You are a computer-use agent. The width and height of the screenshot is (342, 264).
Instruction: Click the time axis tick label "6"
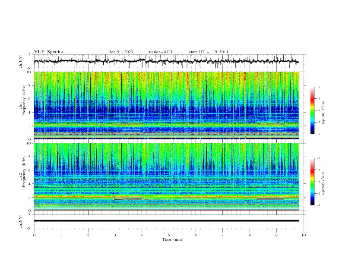(x=196, y=235)
